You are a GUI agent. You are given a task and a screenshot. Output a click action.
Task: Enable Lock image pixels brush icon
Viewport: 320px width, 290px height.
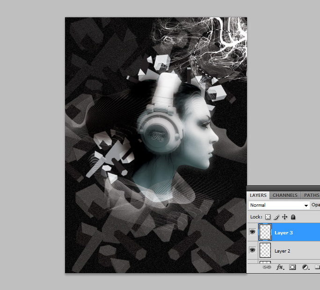coord(276,217)
